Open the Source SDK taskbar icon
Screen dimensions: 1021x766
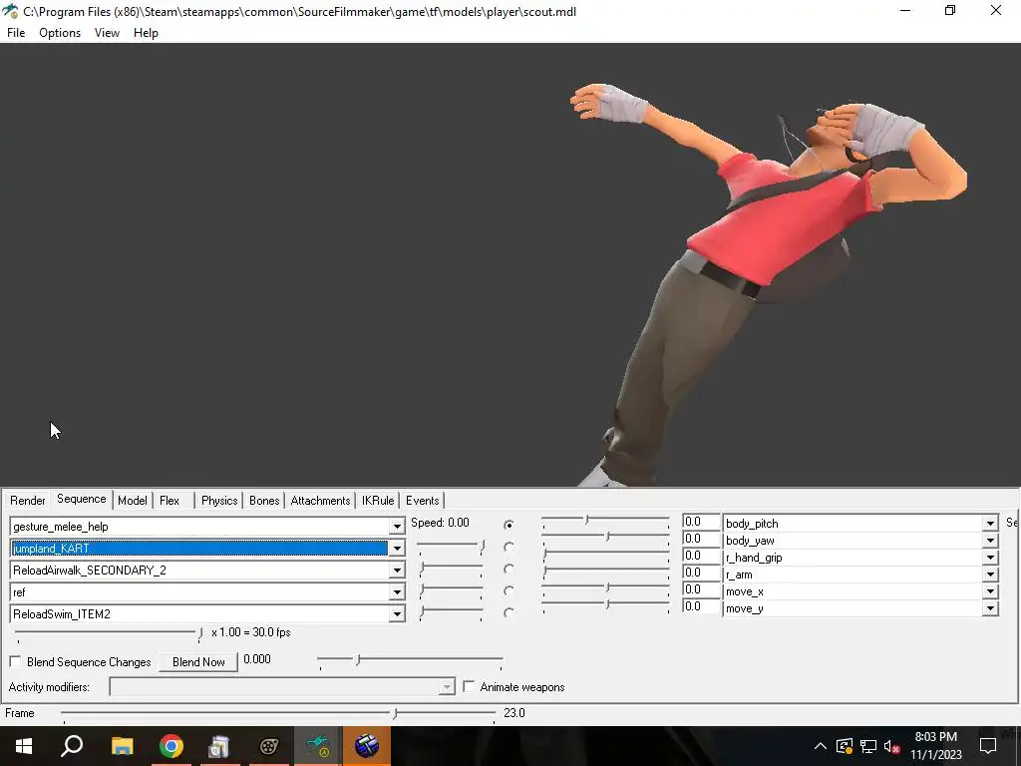268,746
